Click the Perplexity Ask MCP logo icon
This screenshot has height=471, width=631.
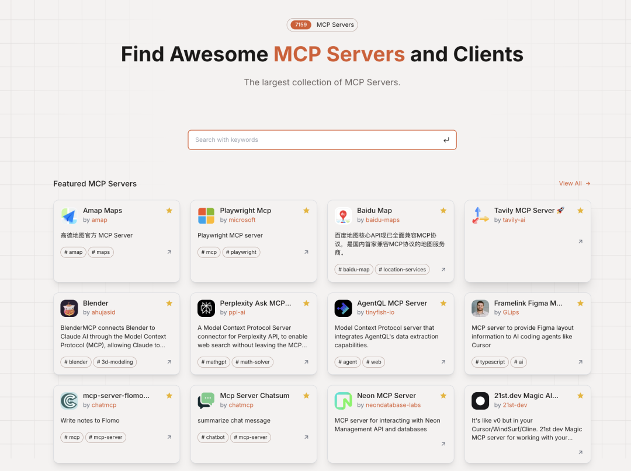[x=206, y=308]
